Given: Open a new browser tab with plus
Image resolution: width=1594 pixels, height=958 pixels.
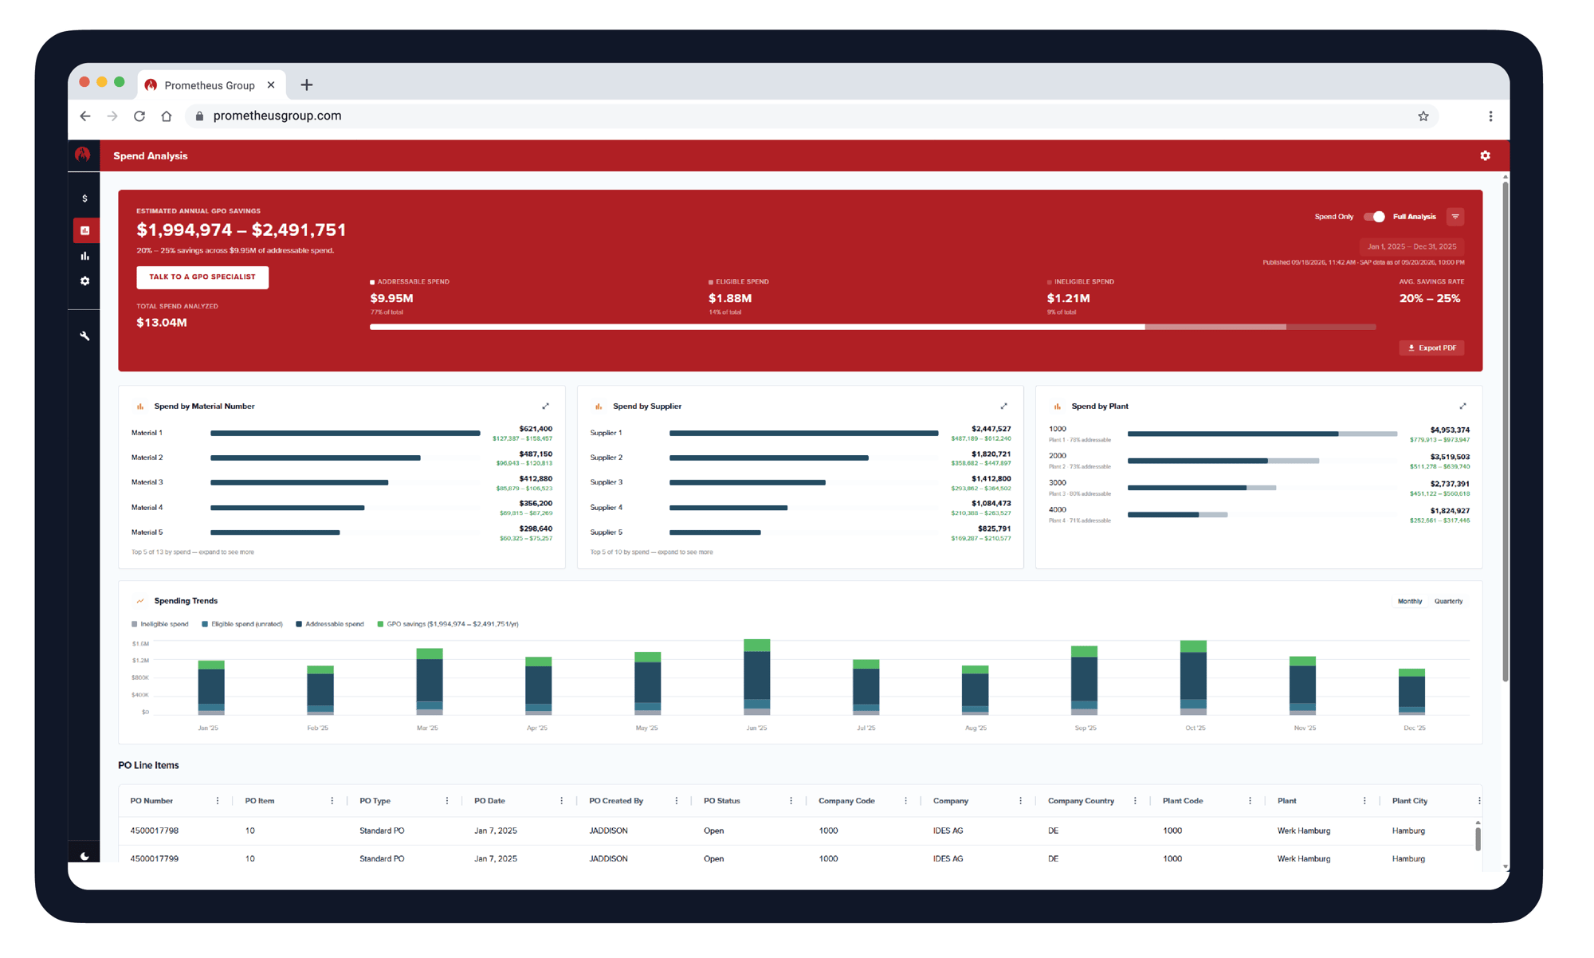Looking at the screenshot, I should pos(307,84).
